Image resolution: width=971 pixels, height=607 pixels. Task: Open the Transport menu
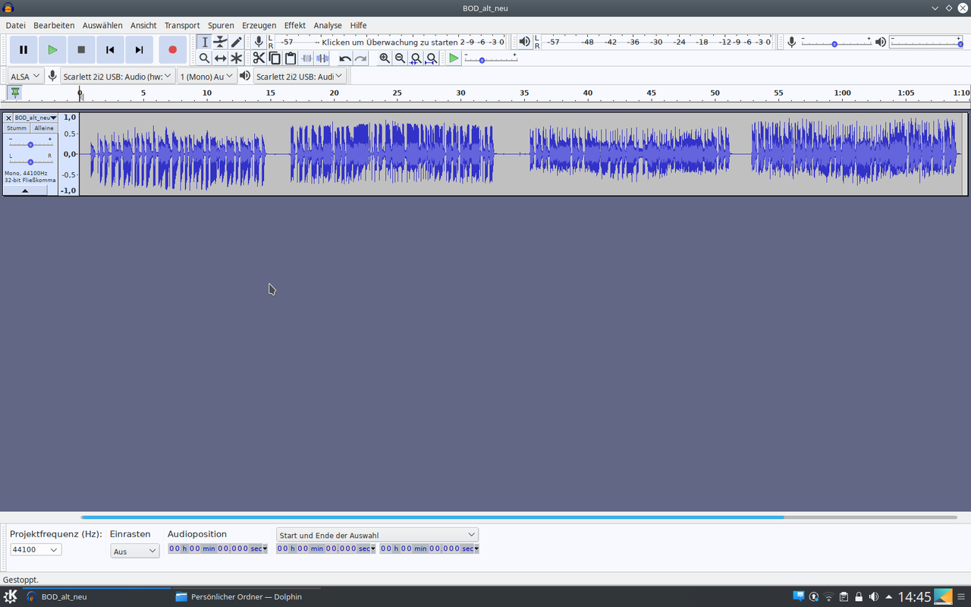(182, 25)
